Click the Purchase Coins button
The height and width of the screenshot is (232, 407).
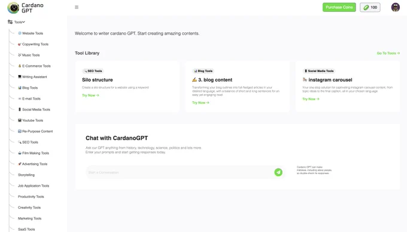(339, 7)
